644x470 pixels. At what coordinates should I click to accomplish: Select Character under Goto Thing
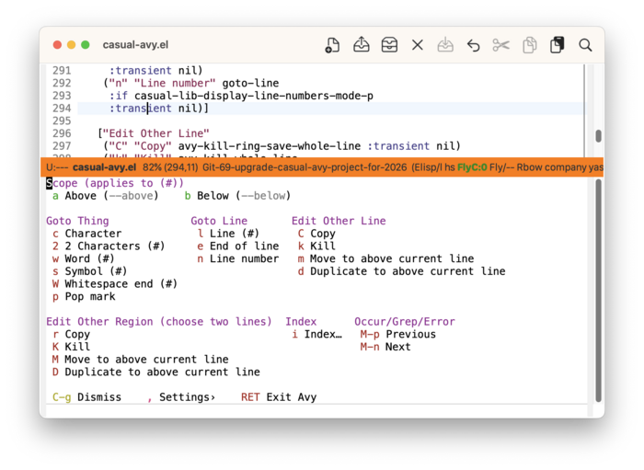click(x=87, y=234)
